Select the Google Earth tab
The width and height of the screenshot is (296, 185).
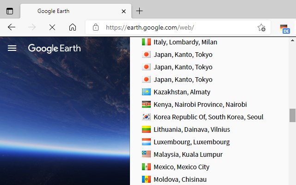pos(76,11)
